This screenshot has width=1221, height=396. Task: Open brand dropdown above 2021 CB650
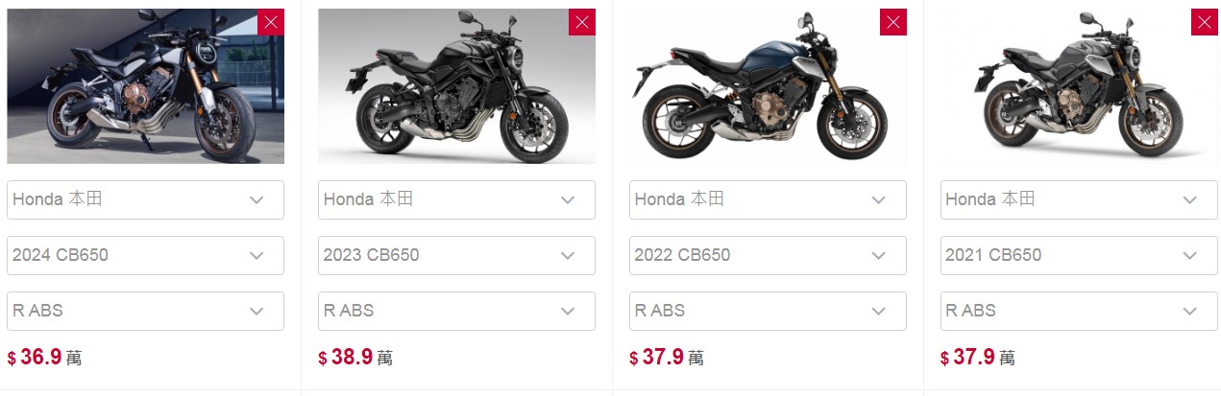pos(1079,199)
